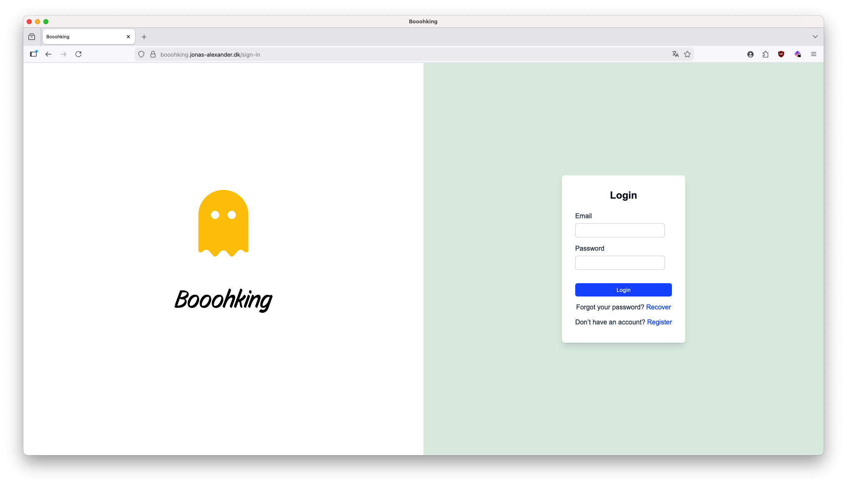847x486 pixels.
Task: Click the Recover password link
Action: 658,307
